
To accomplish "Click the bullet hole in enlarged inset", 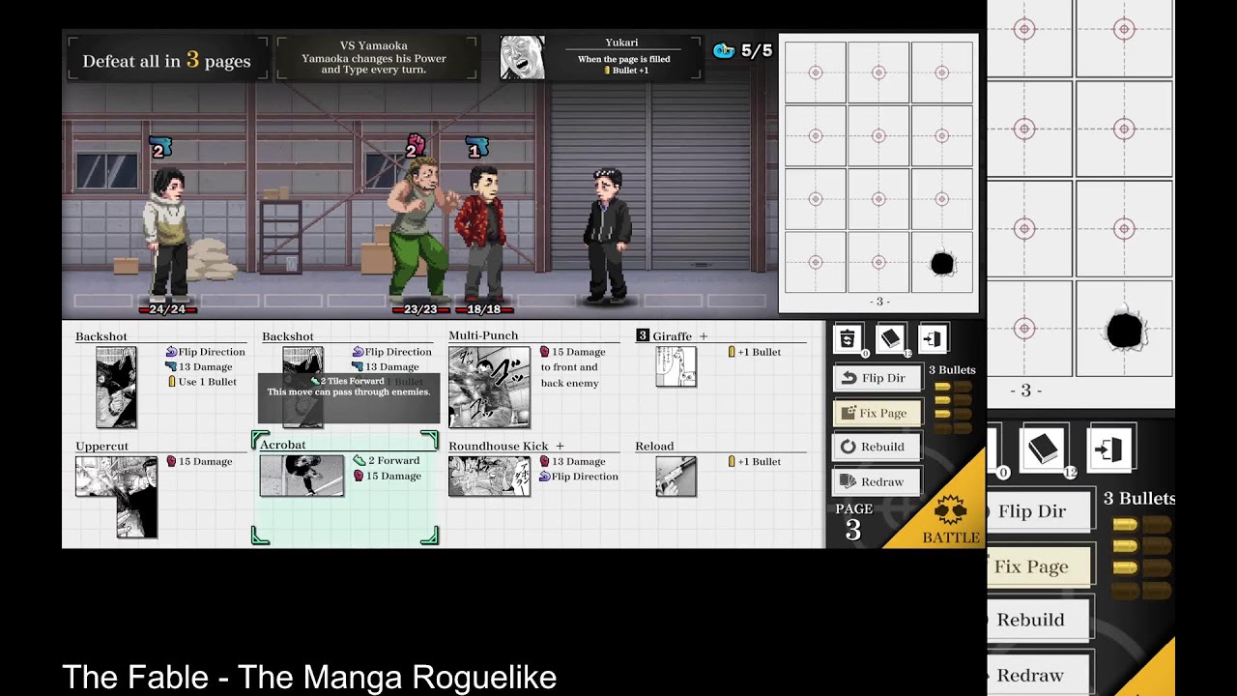I will [x=1124, y=329].
